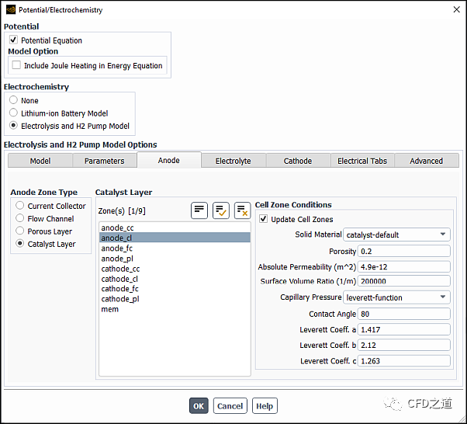Click the Contact Angle value field
Screen dimensions: 467x424
(x=404, y=315)
